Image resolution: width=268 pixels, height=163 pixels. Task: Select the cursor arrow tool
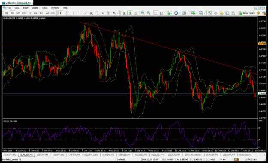(x=60, y=13)
